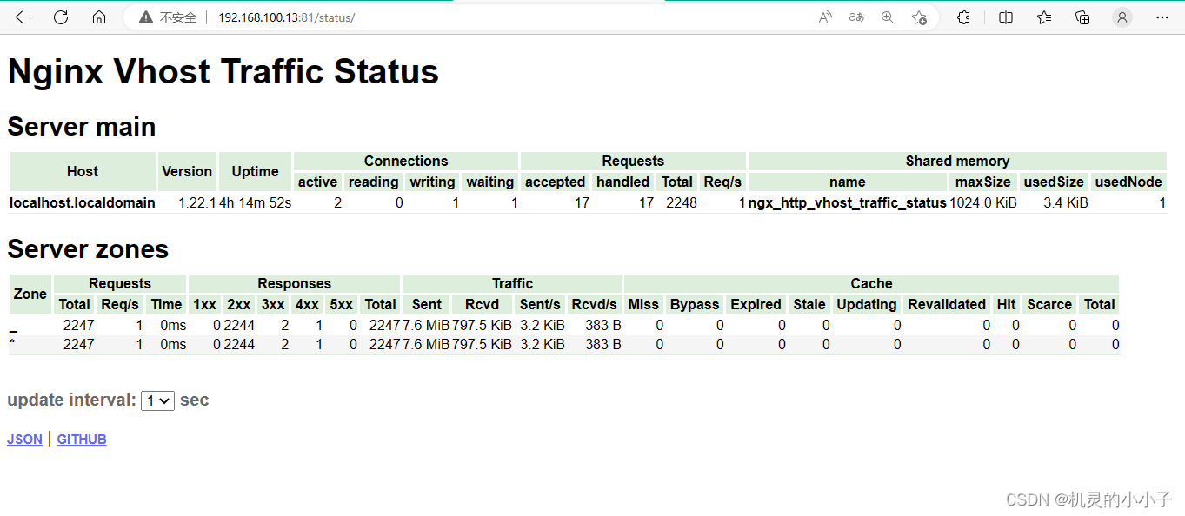This screenshot has height=516, width=1185.
Task: Click the usedSize column header
Action: (1054, 182)
